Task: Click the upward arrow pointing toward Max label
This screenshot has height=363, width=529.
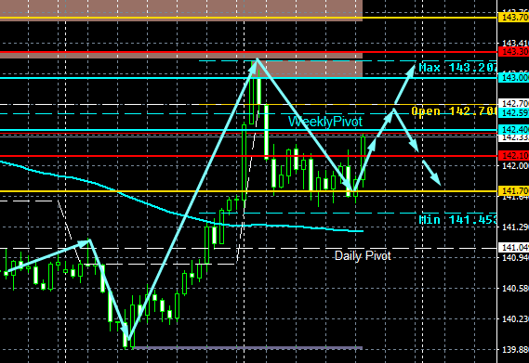Action: [404, 84]
